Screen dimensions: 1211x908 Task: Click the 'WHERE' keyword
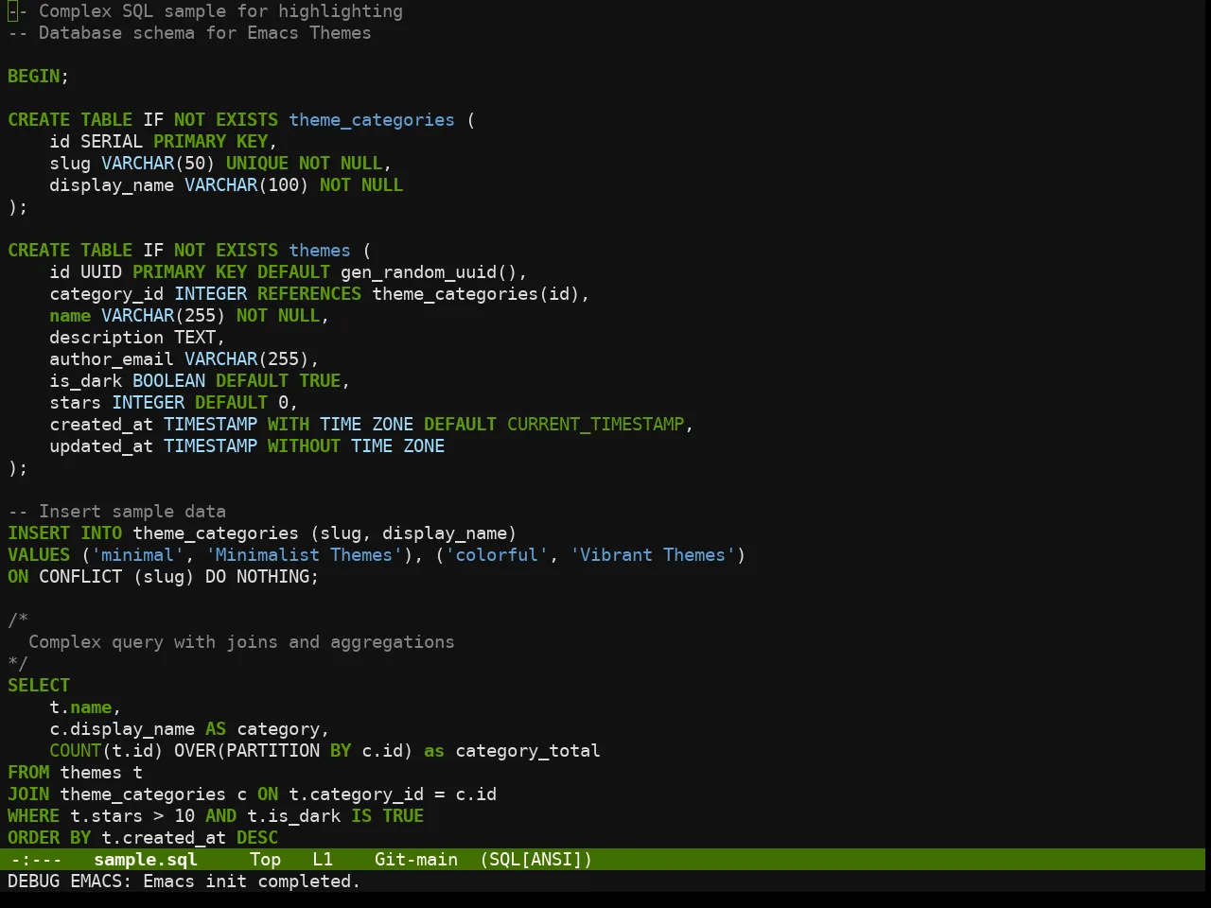click(x=34, y=816)
